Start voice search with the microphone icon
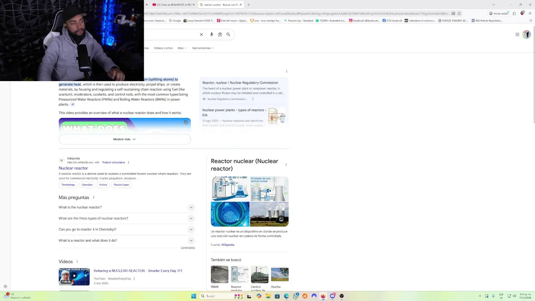This screenshot has width=535, height=301. tap(211, 34)
